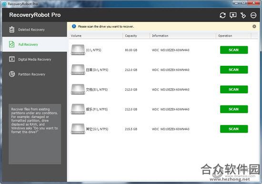The width and height of the screenshot is (262, 184).
Task: Close the RecoveryRobot Pro window
Action: 253,2
